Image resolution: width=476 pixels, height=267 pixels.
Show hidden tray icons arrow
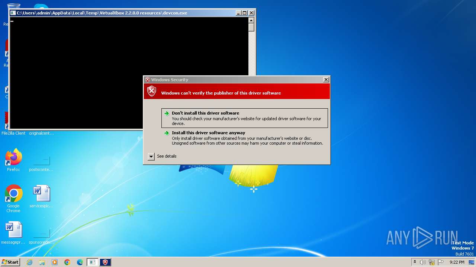click(415, 262)
